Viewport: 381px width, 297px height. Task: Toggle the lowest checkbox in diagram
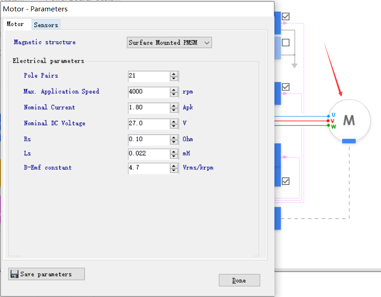[286, 181]
